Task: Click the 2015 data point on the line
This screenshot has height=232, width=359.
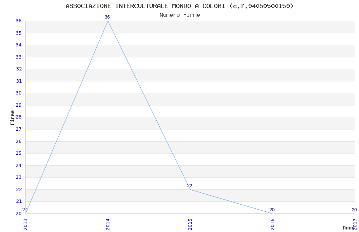Action: pos(190,189)
